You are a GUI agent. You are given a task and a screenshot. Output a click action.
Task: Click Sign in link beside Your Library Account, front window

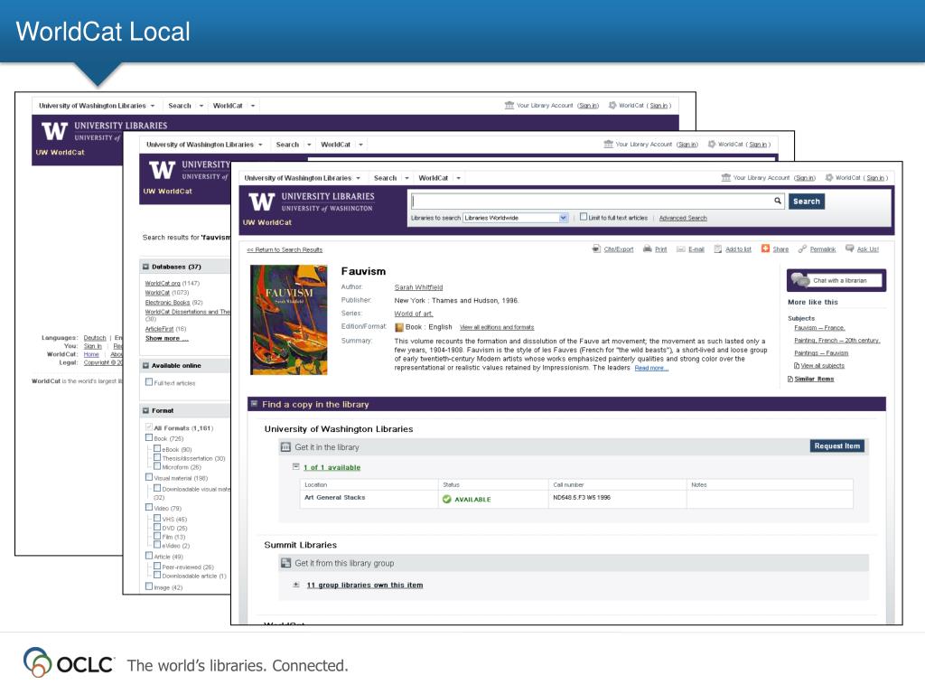coord(805,178)
